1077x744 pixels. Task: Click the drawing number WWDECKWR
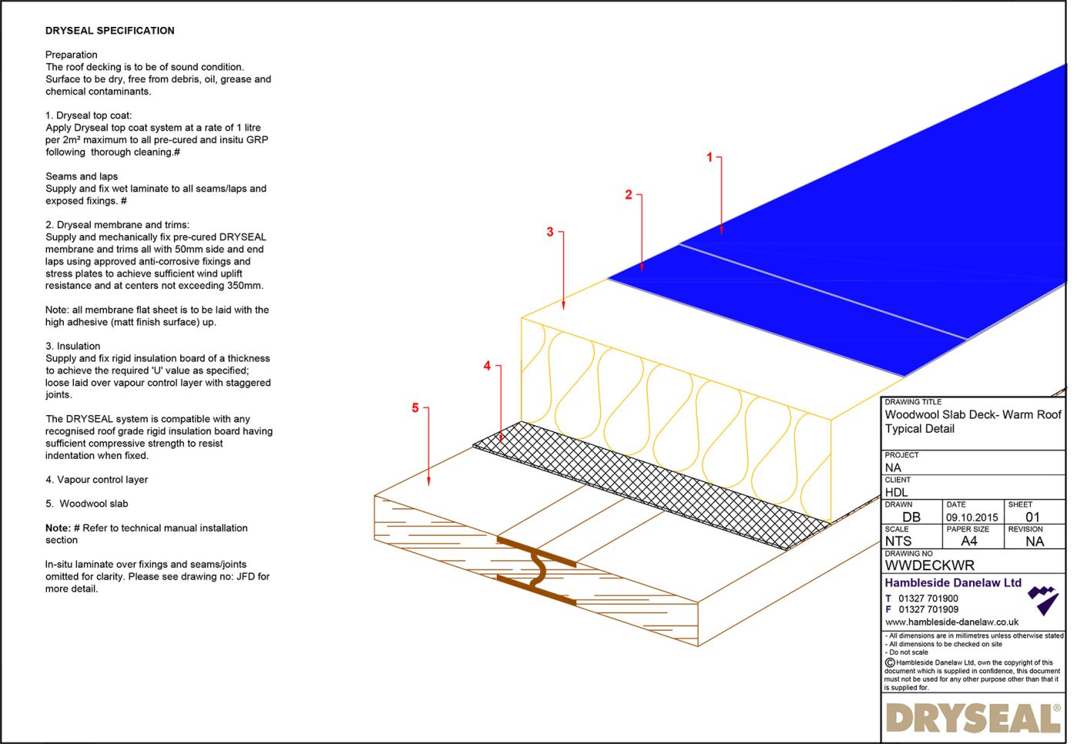pyautogui.click(x=929, y=565)
